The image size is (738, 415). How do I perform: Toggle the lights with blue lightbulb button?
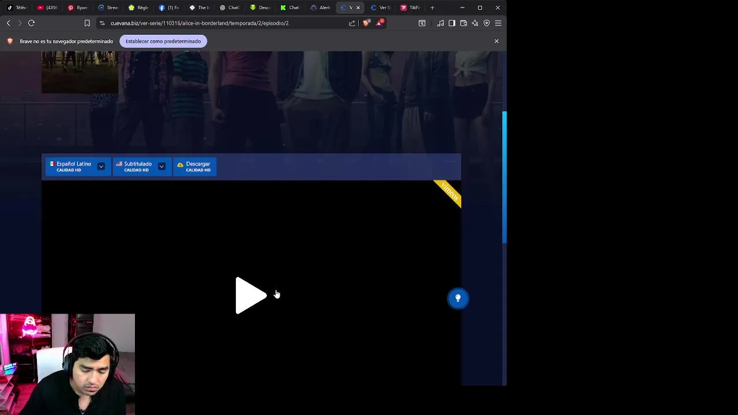point(458,298)
